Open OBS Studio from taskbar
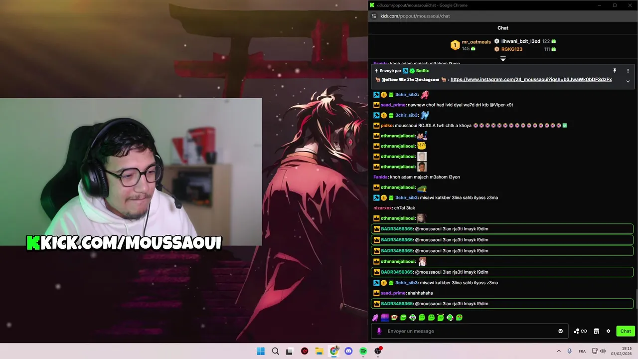This screenshot has height=359, width=638. click(x=378, y=351)
